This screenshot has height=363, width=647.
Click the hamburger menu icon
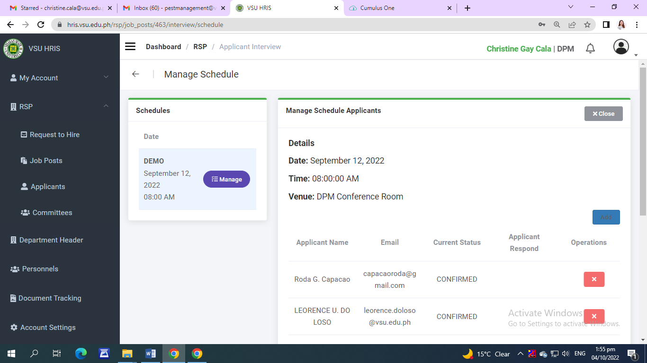[130, 46]
